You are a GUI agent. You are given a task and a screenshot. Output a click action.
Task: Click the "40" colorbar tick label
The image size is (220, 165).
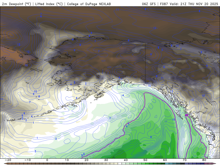126,160
